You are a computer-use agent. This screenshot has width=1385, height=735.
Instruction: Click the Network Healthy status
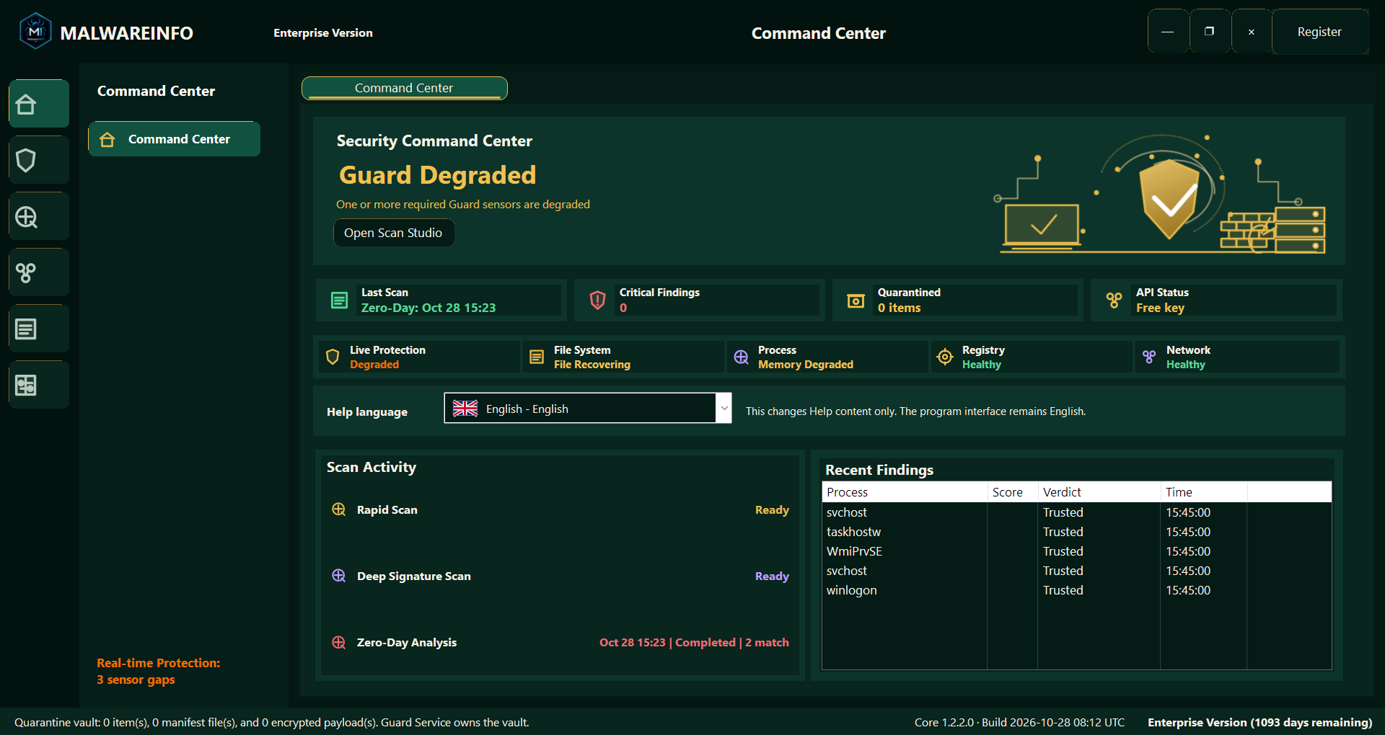(1186, 365)
